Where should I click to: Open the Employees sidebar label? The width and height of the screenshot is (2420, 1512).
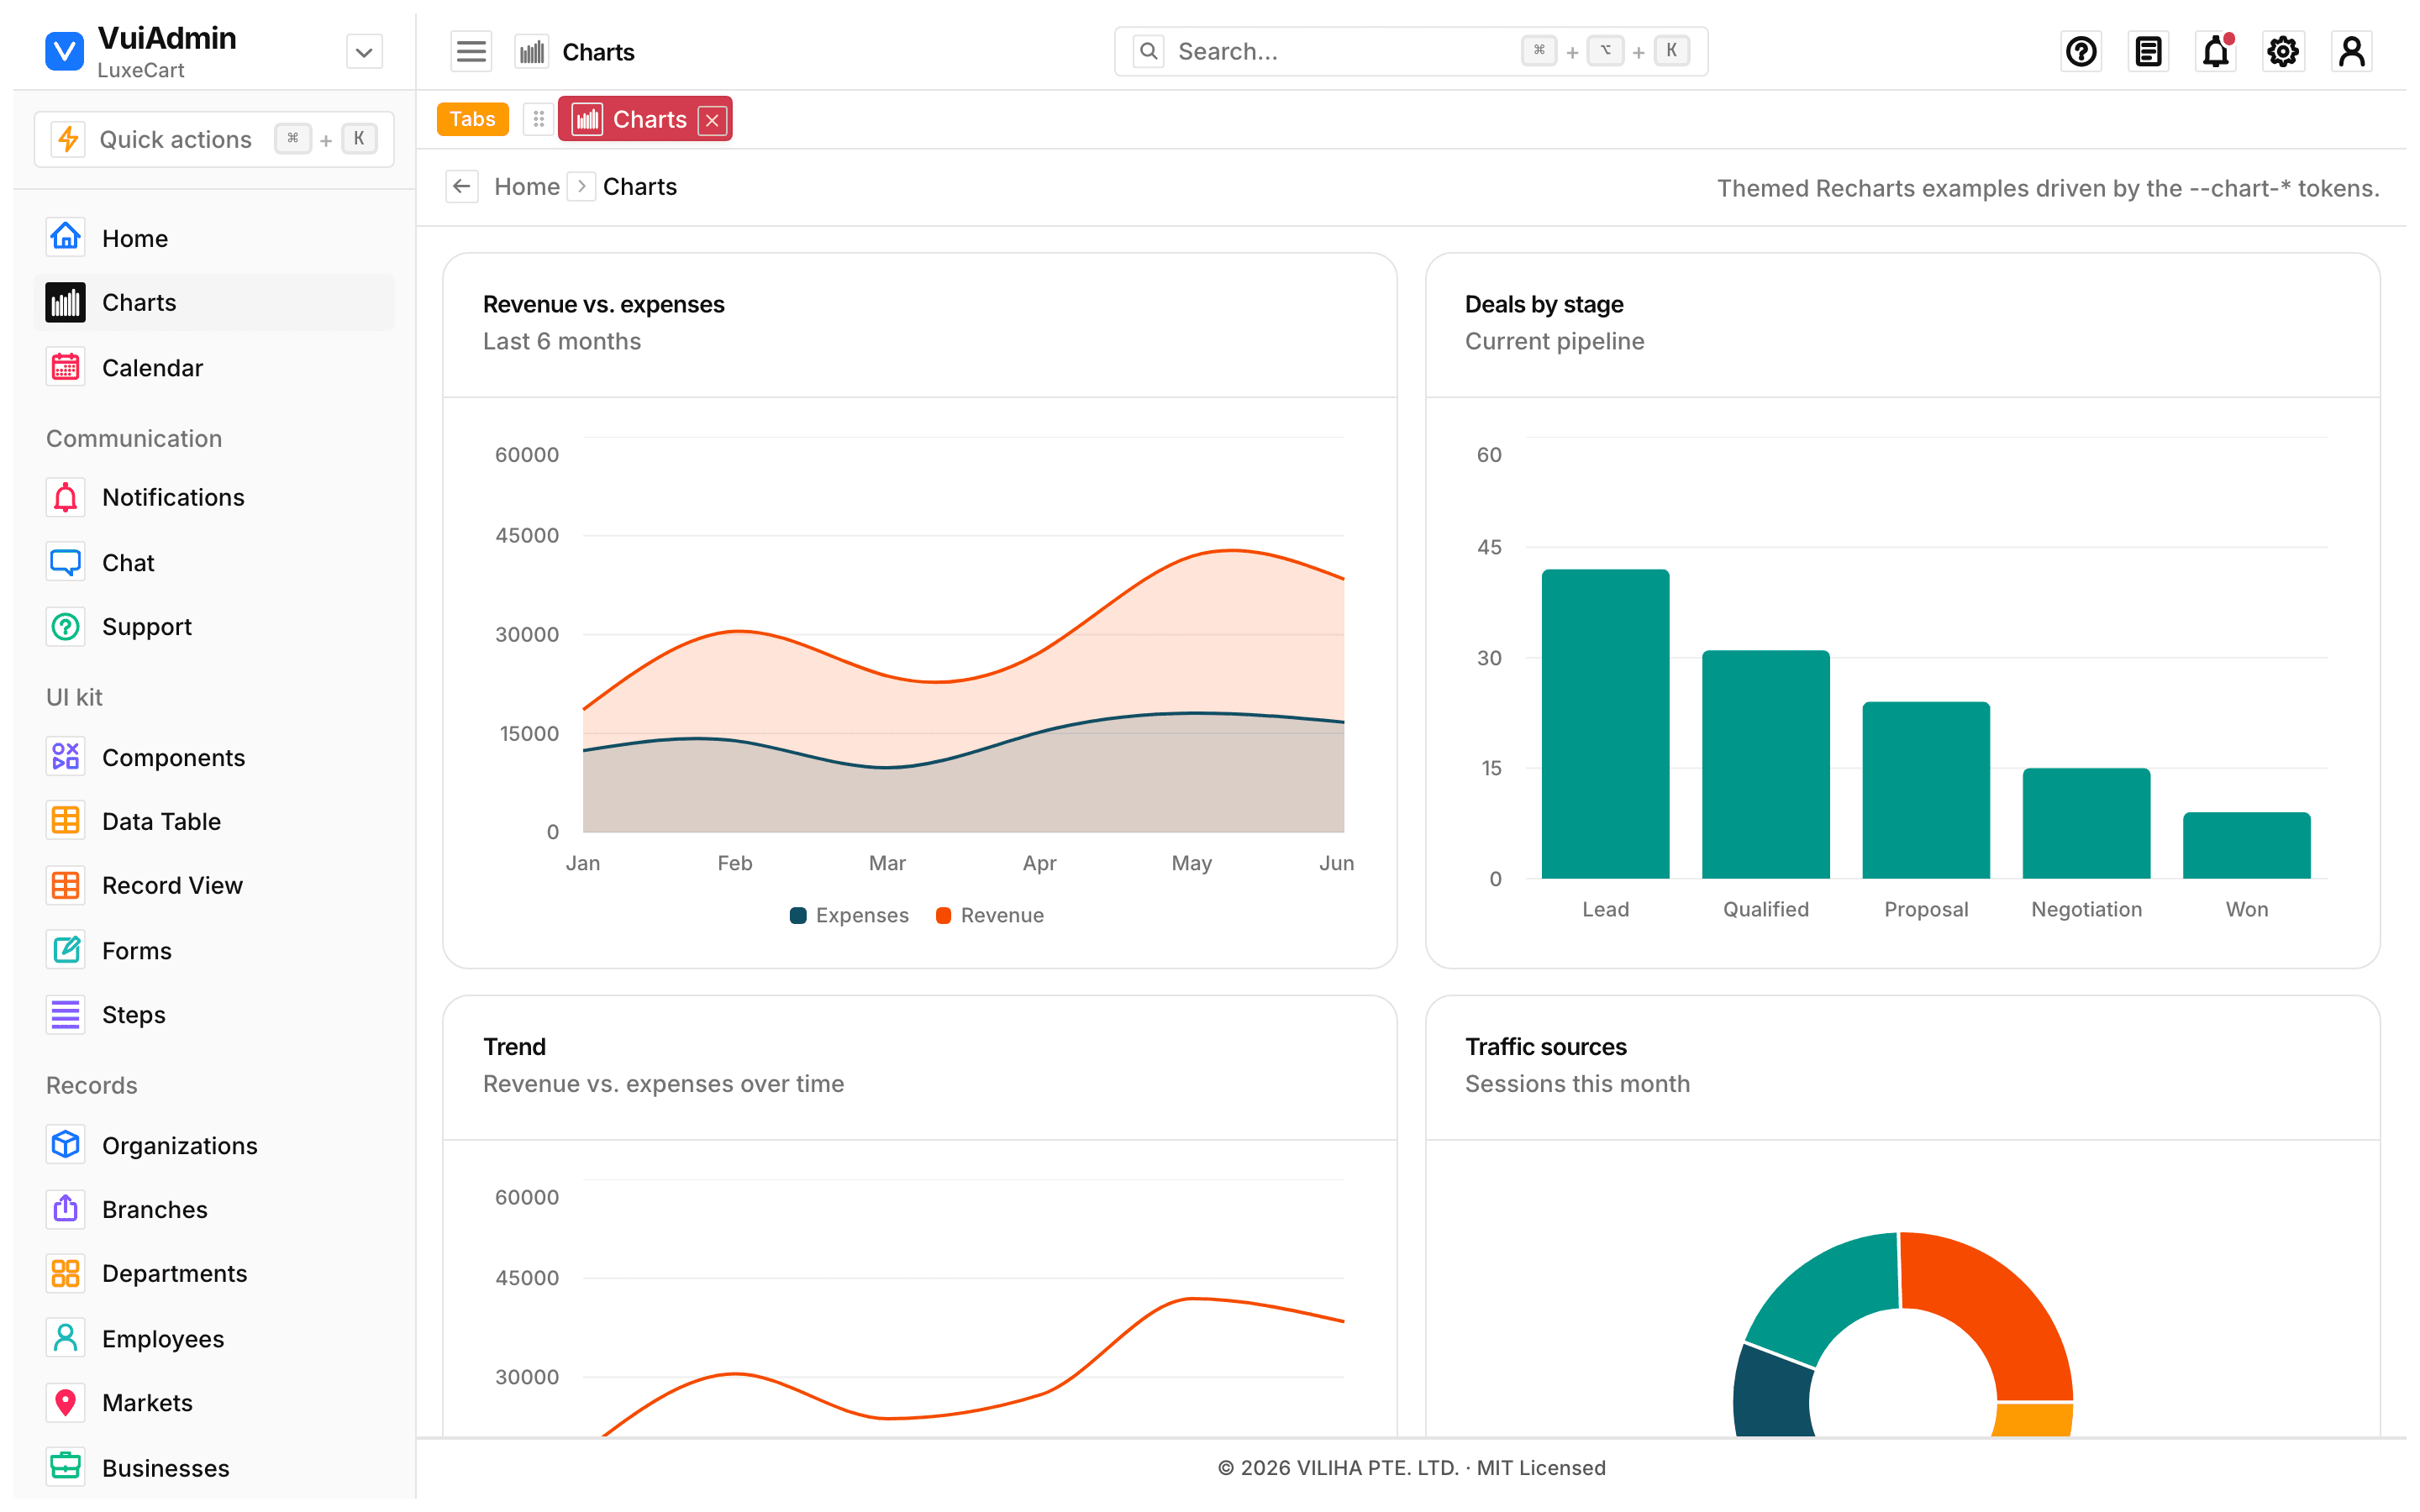pos(163,1339)
